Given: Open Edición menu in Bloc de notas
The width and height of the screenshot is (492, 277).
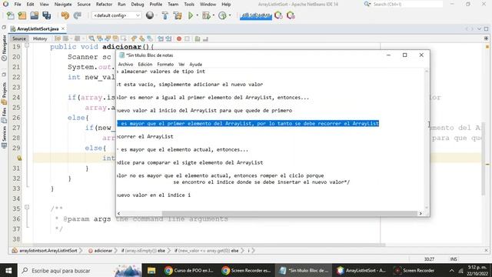Looking at the screenshot, I should pos(145,64).
